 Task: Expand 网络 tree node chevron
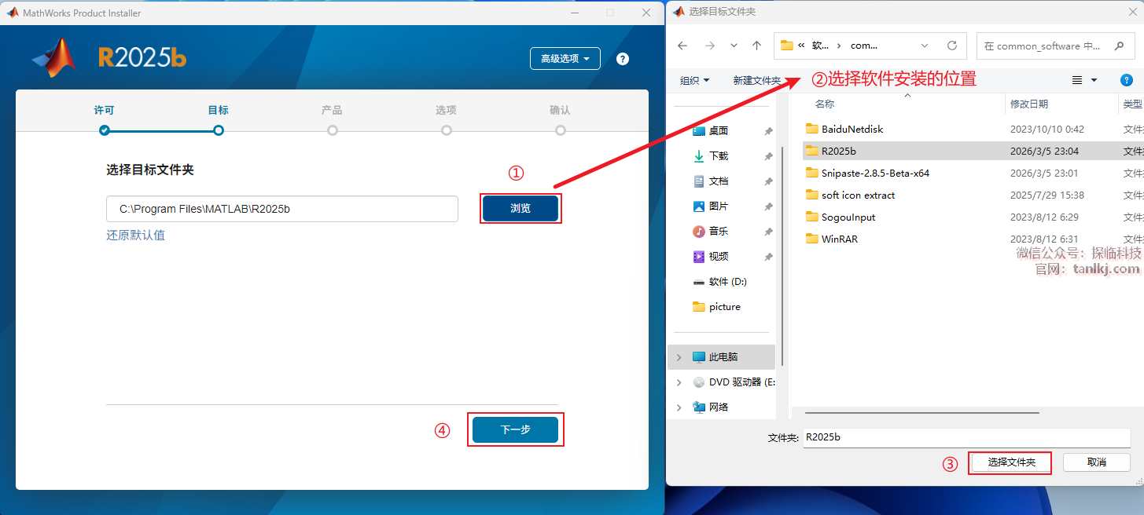[x=679, y=407]
